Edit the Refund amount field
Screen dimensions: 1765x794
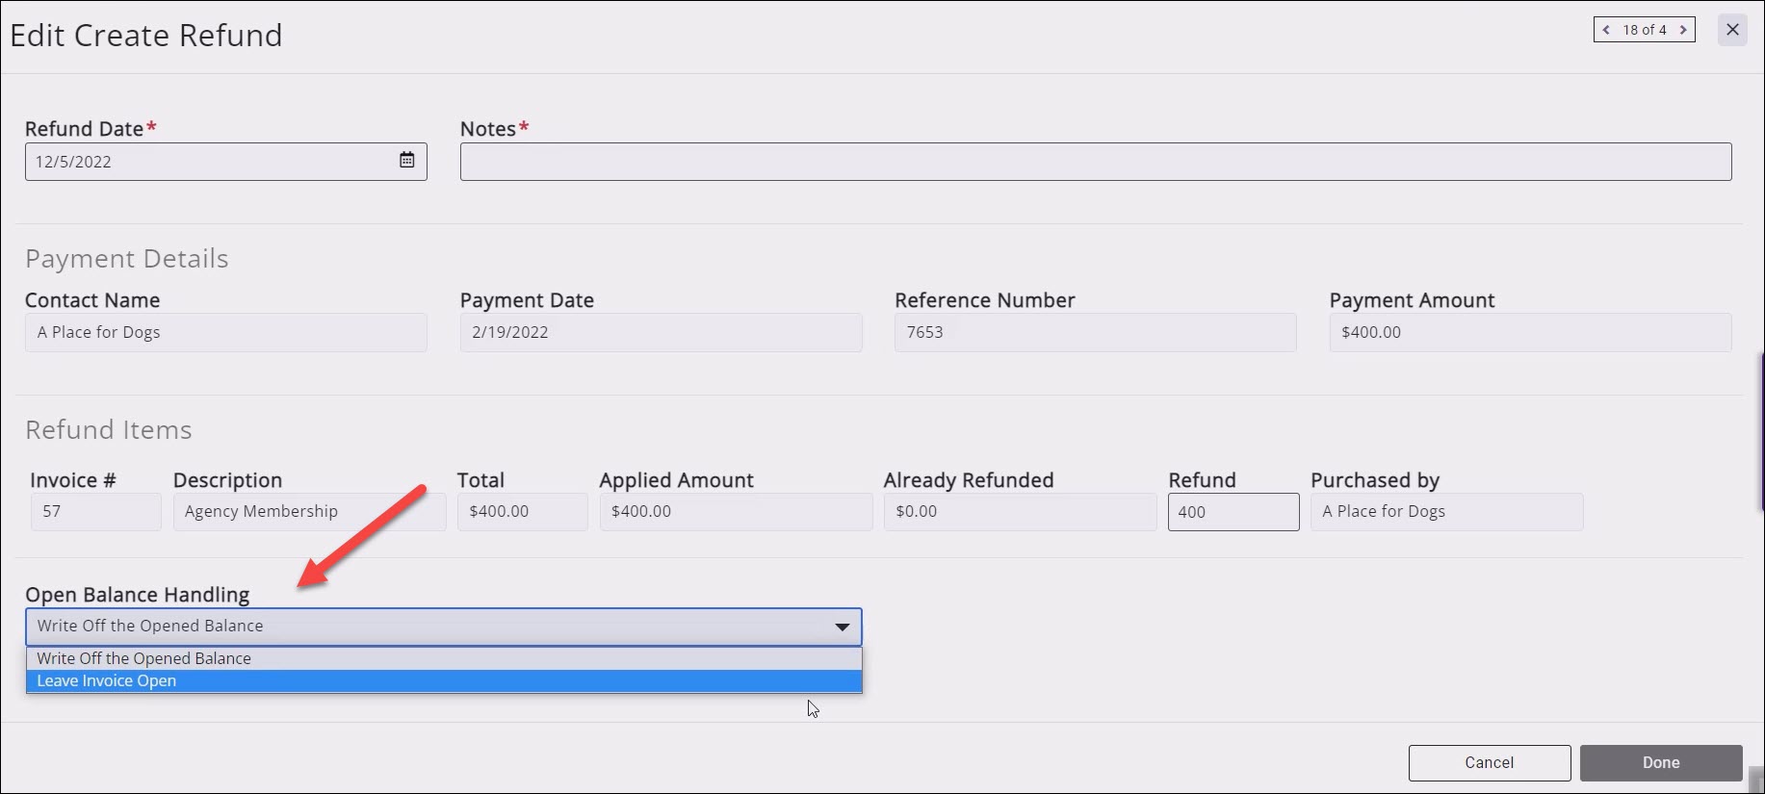(x=1233, y=512)
